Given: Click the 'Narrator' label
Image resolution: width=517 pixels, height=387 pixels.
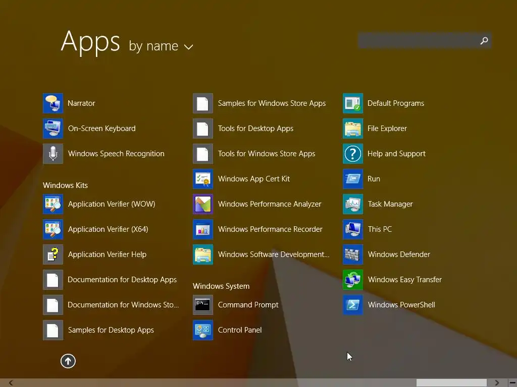Looking at the screenshot, I should (x=81, y=103).
